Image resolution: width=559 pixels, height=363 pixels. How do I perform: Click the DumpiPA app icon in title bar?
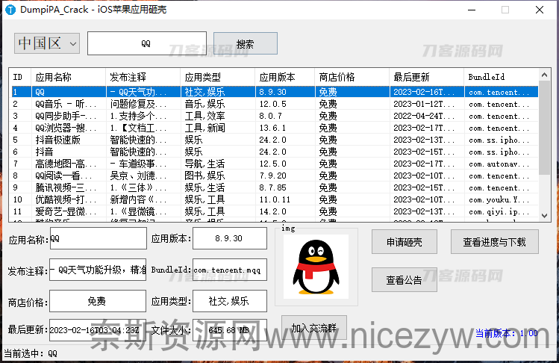point(10,10)
